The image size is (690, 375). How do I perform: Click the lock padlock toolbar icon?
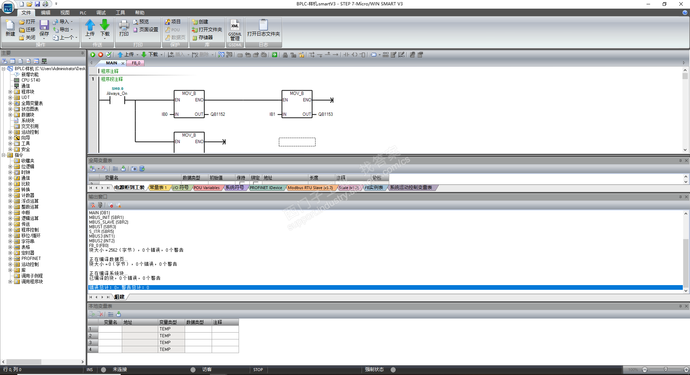point(285,55)
